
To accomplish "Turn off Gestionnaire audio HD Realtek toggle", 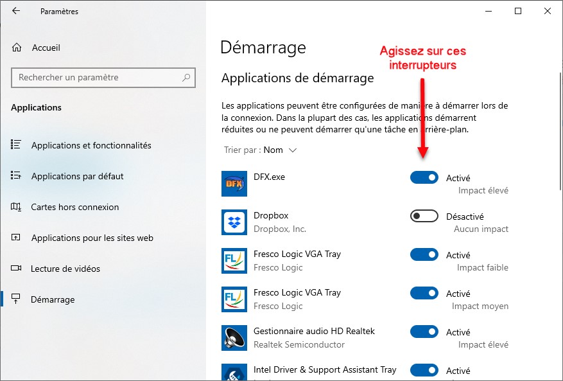I will coord(424,332).
